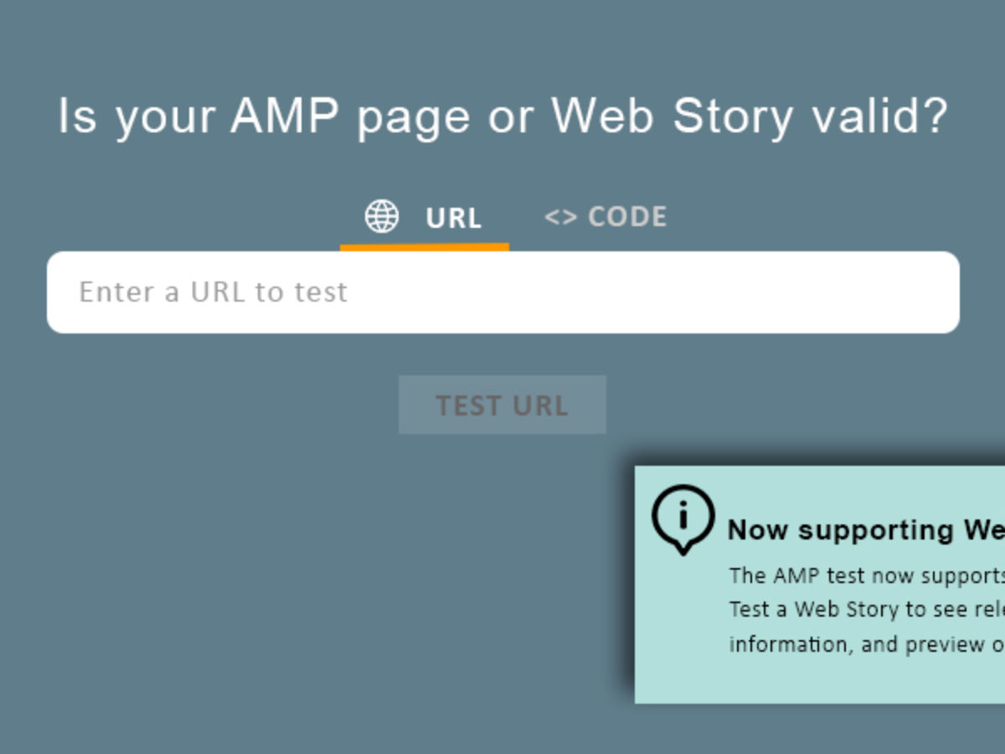The width and height of the screenshot is (1005, 754).
Task: Click the globe icon on the URL tab
Action: tap(382, 216)
